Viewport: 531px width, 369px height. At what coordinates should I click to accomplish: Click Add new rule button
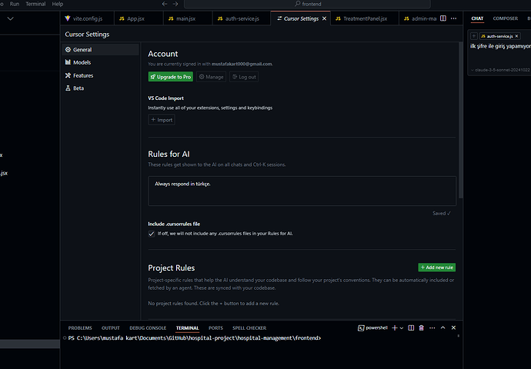437,268
